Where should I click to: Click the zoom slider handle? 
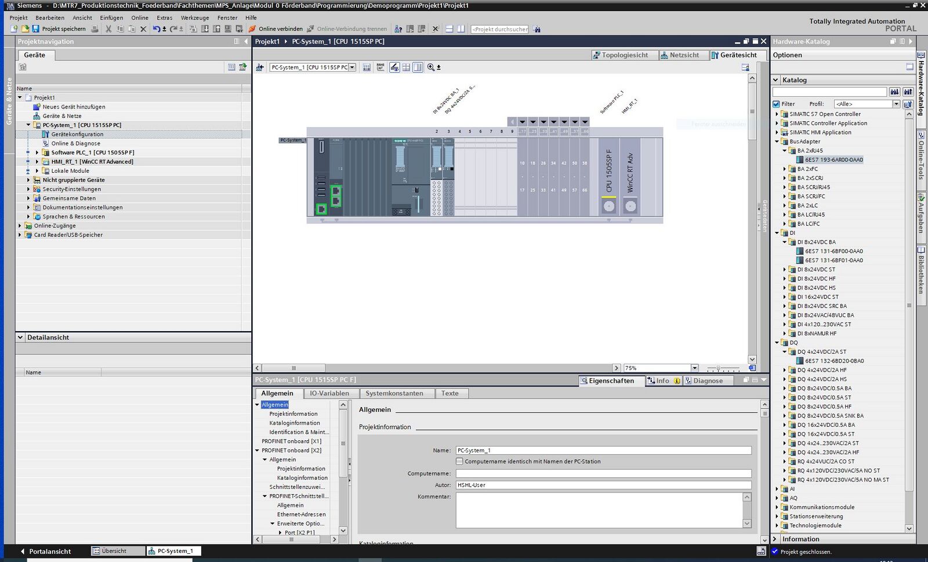tap(719, 368)
